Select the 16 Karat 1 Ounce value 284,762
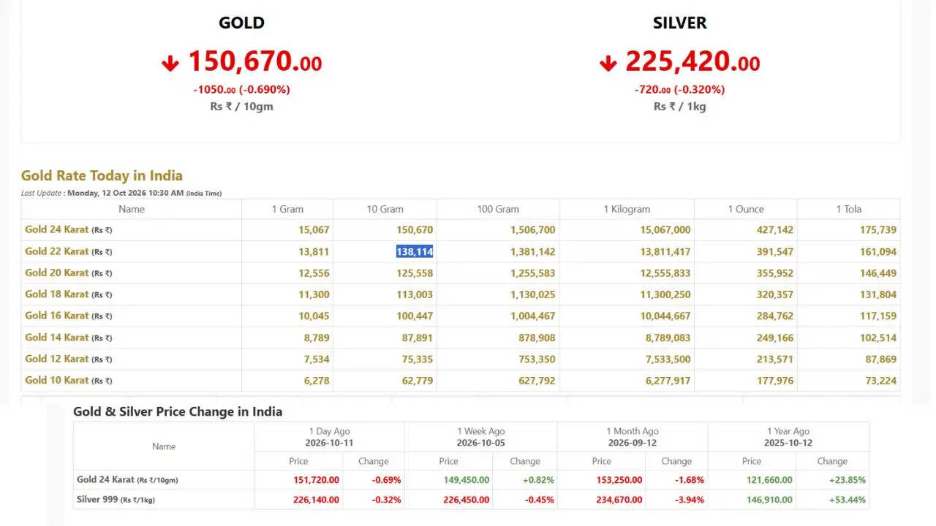936x526 pixels. click(x=775, y=316)
